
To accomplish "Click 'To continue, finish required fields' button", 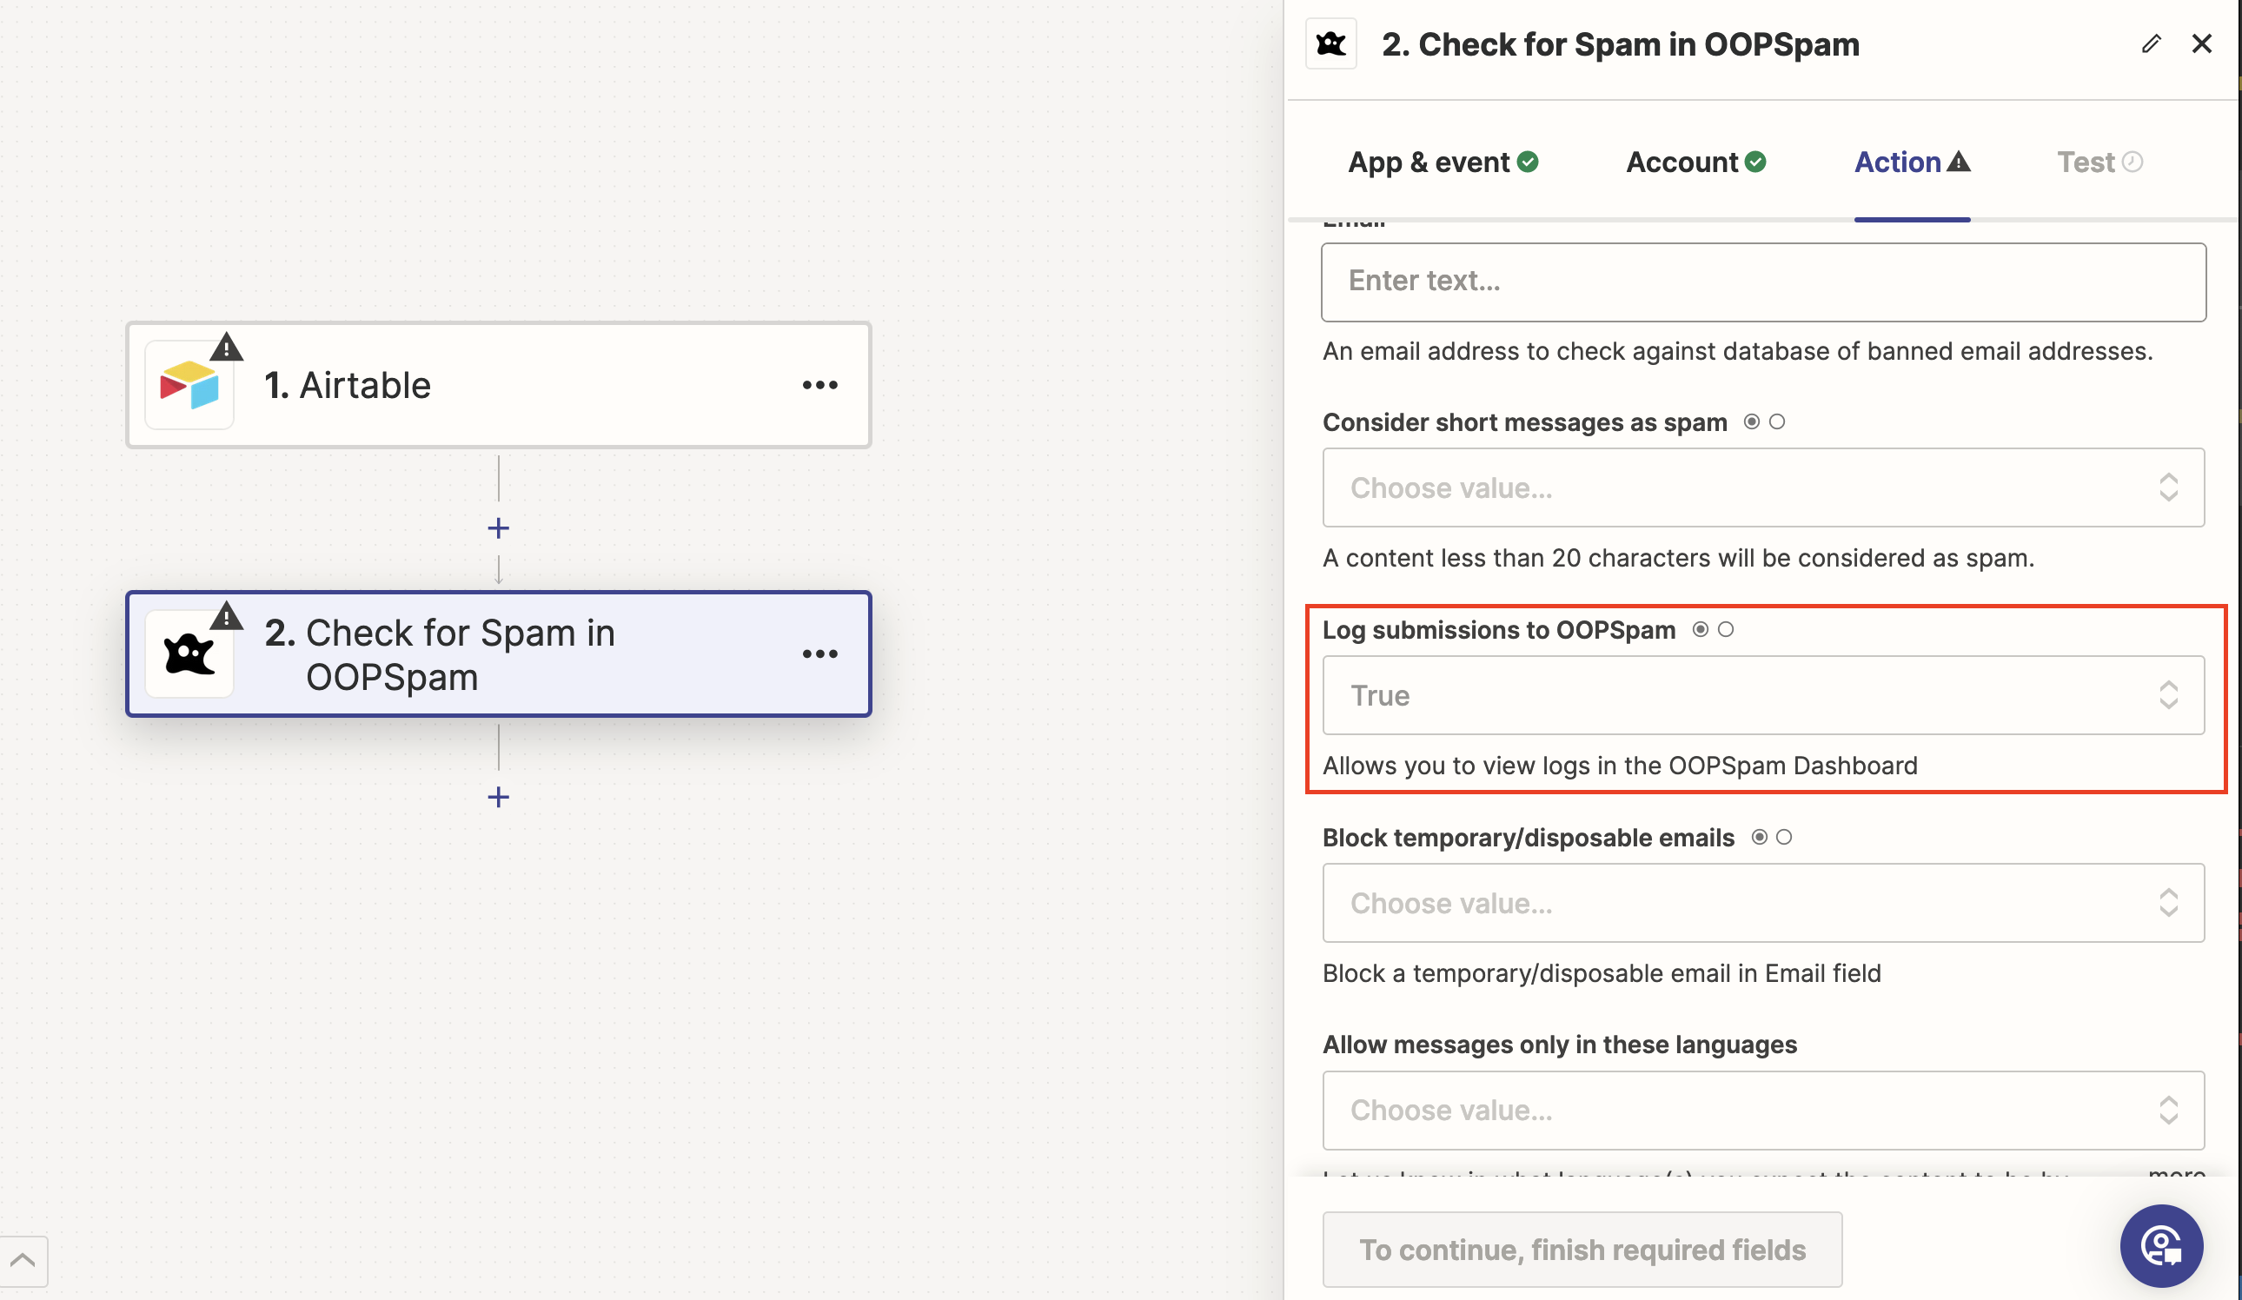I will click(x=1582, y=1250).
